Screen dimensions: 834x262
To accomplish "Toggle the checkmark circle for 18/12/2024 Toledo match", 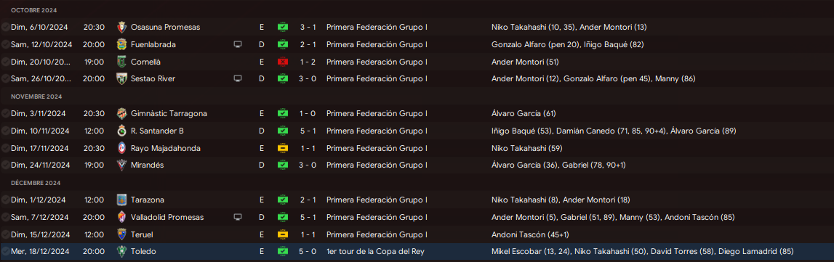I will tap(5, 251).
